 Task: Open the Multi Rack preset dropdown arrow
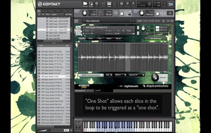pyautogui.click(x=84, y=21)
